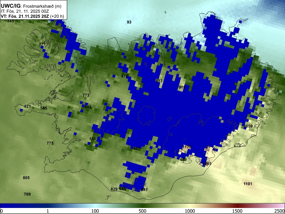The height and width of the screenshot is (214, 285).
Task: Click the legend label 100
Action: pyautogui.click(x=95, y=211)
